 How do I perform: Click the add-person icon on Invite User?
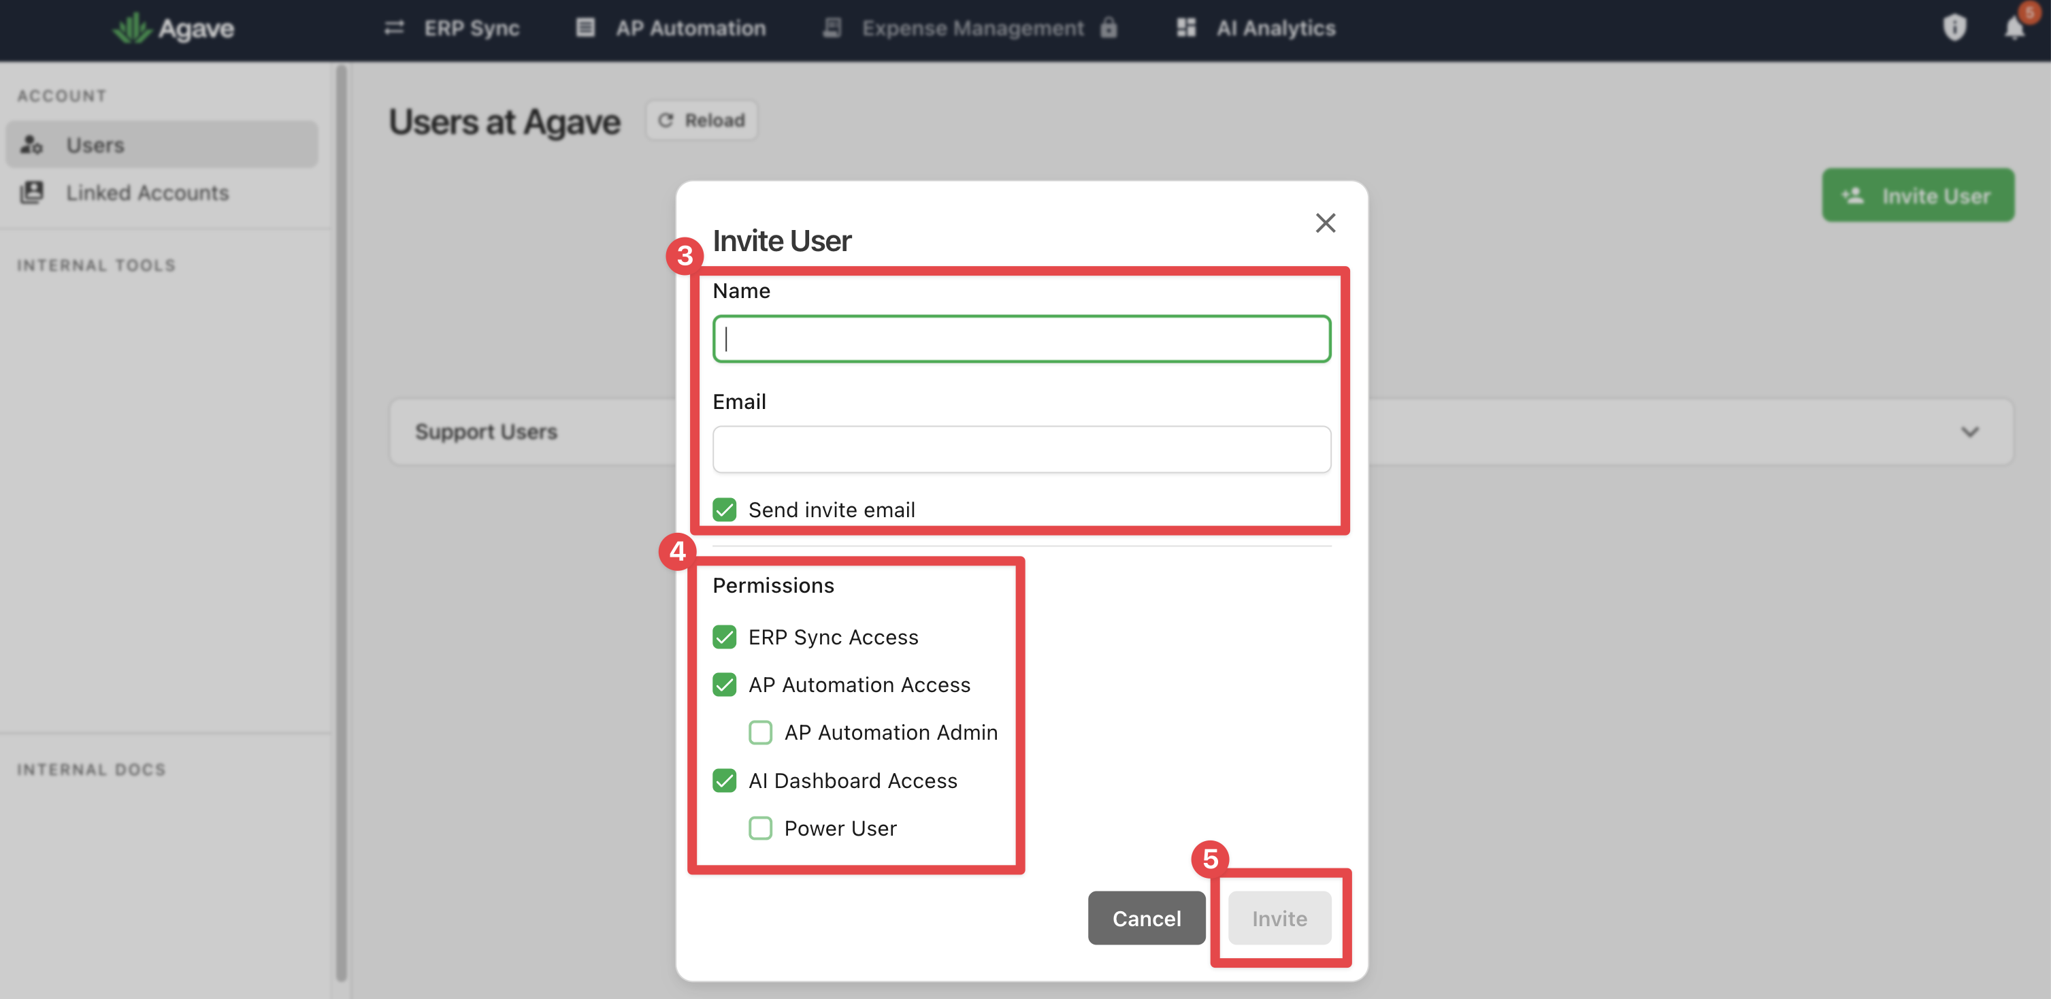1853,195
